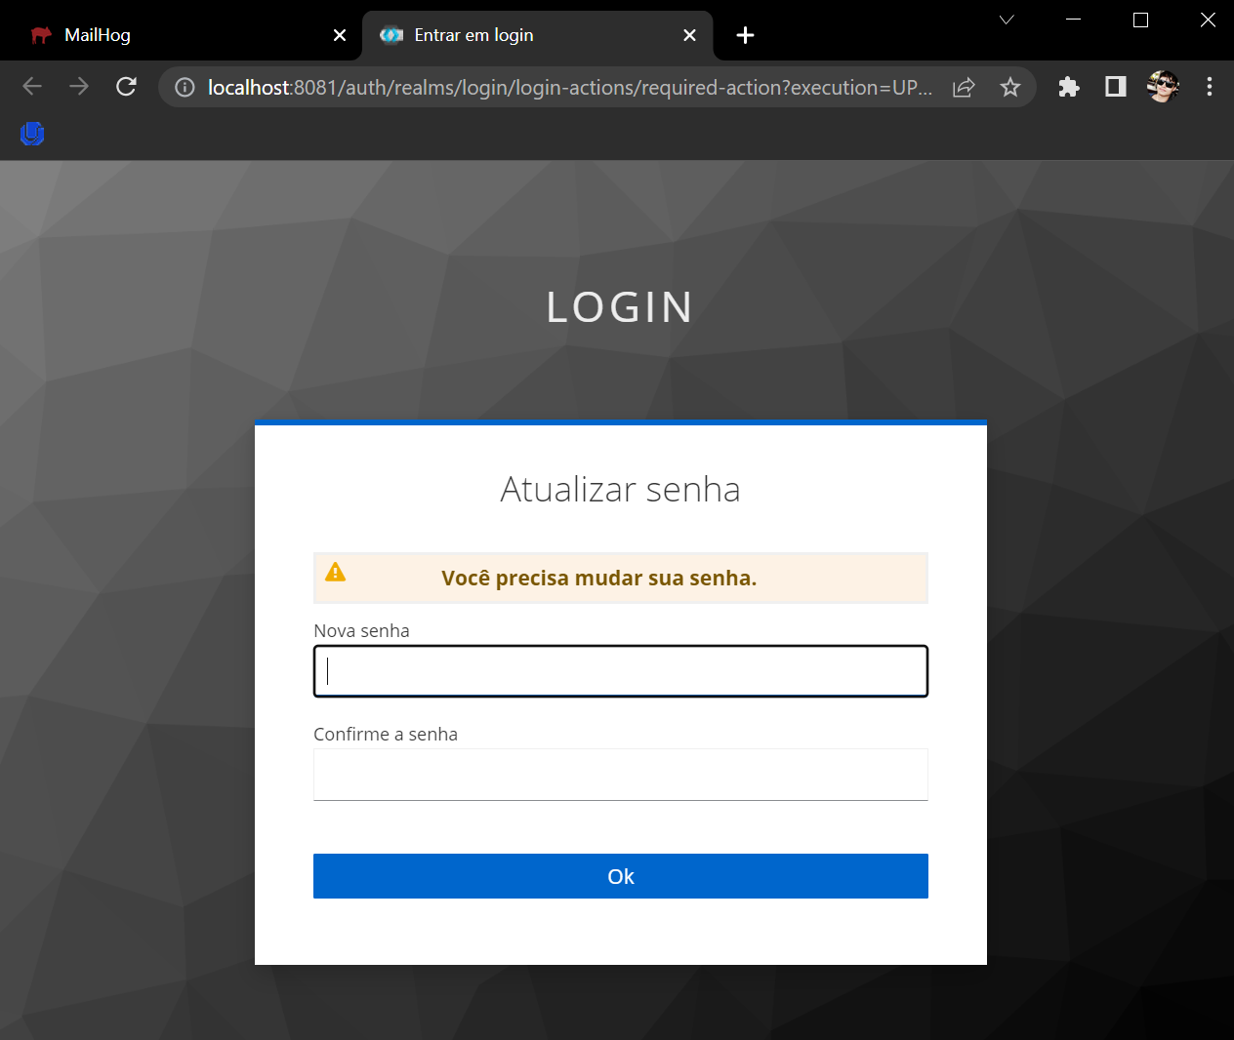Open a new browser tab
Viewport: 1234px width, 1040px height.
pos(745,35)
